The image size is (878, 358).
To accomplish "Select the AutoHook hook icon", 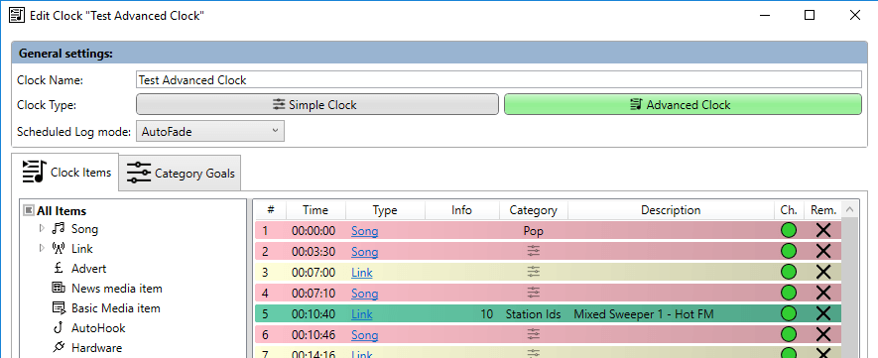I will point(59,328).
